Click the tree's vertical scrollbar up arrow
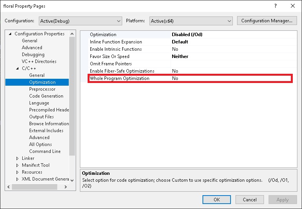This screenshot has height=209, width=302. pyautogui.click(x=72, y=34)
